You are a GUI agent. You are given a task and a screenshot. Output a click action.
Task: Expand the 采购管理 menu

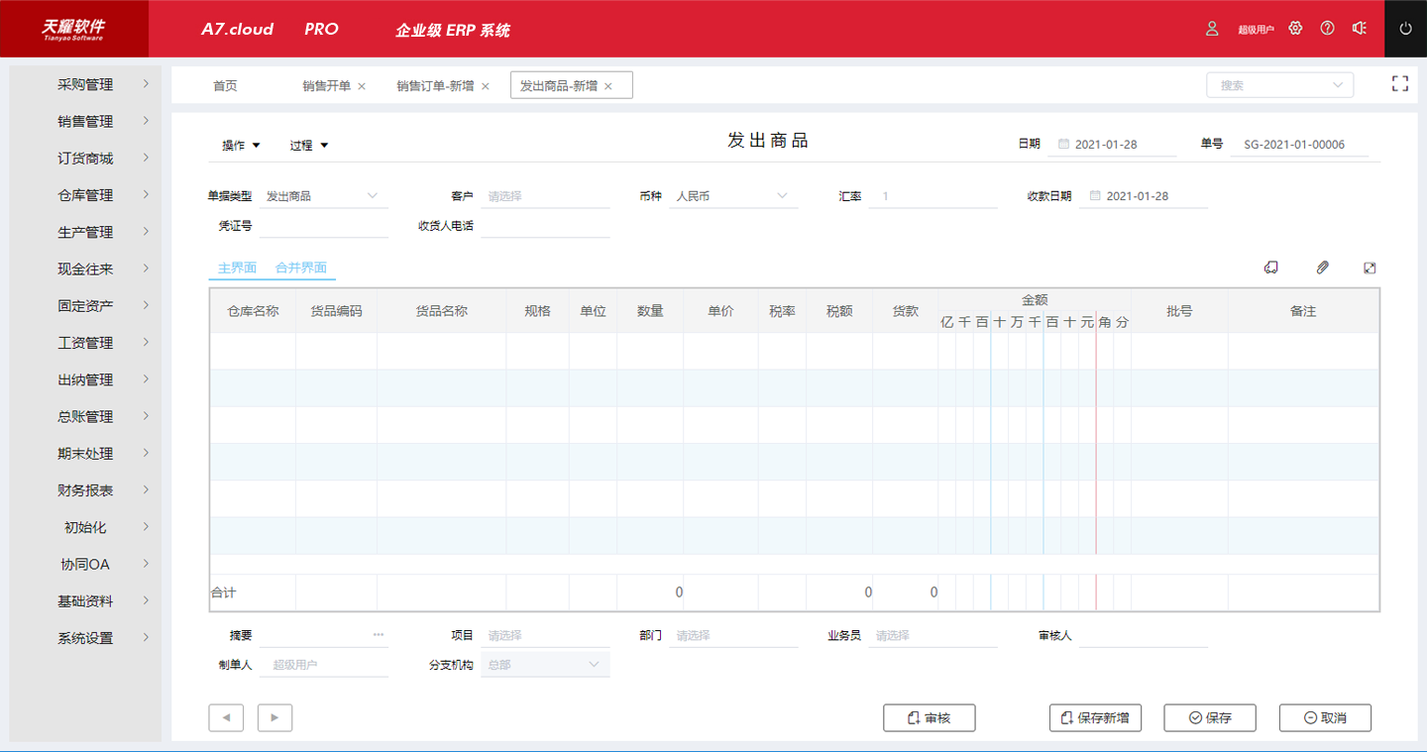85,85
